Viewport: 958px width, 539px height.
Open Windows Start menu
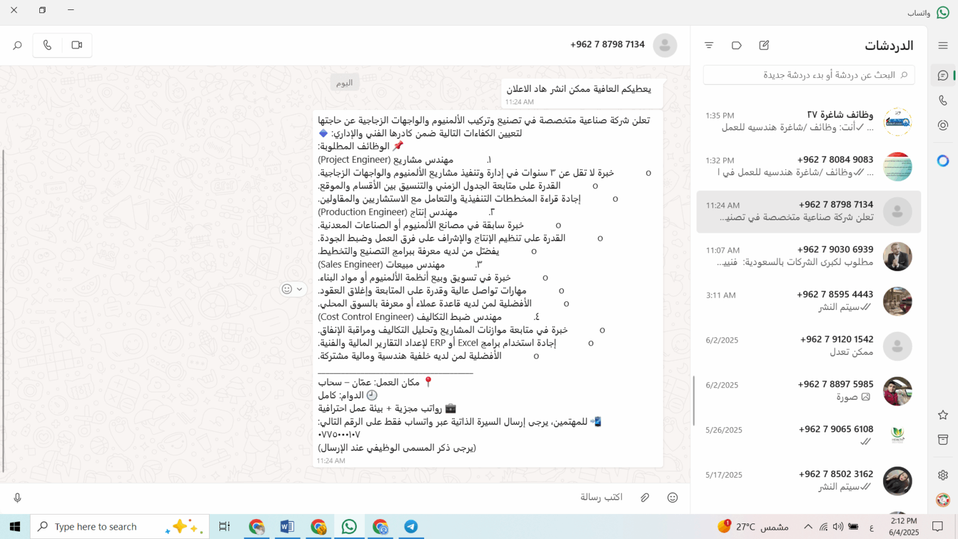15,527
